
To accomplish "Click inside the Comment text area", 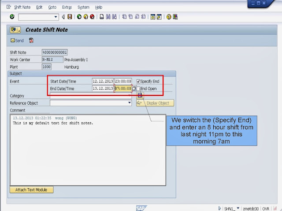I will pos(88,150).
